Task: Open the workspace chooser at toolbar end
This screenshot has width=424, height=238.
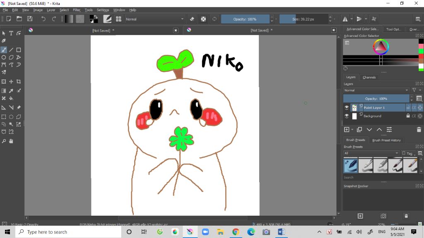Action: (418, 19)
